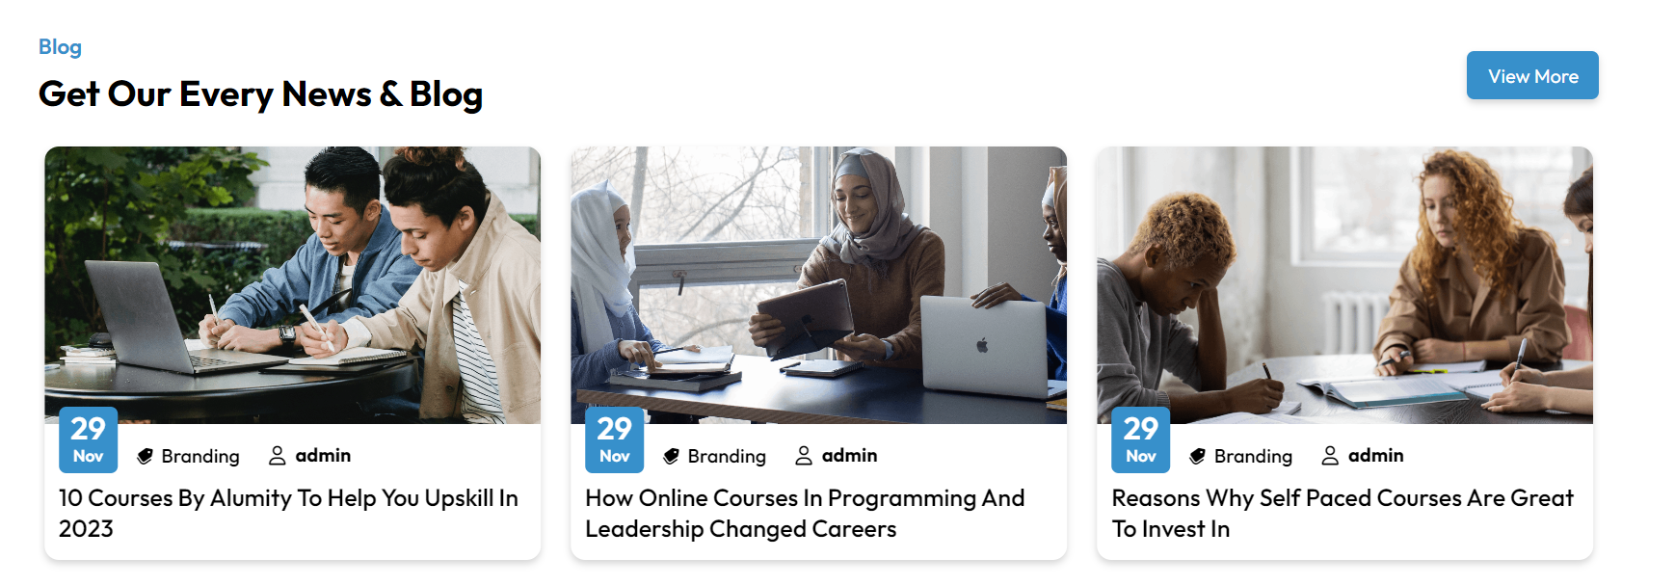Image resolution: width=1675 pixels, height=585 pixels.
Task: Click the user icon on third blog card
Action: [x=1330, y=456]
